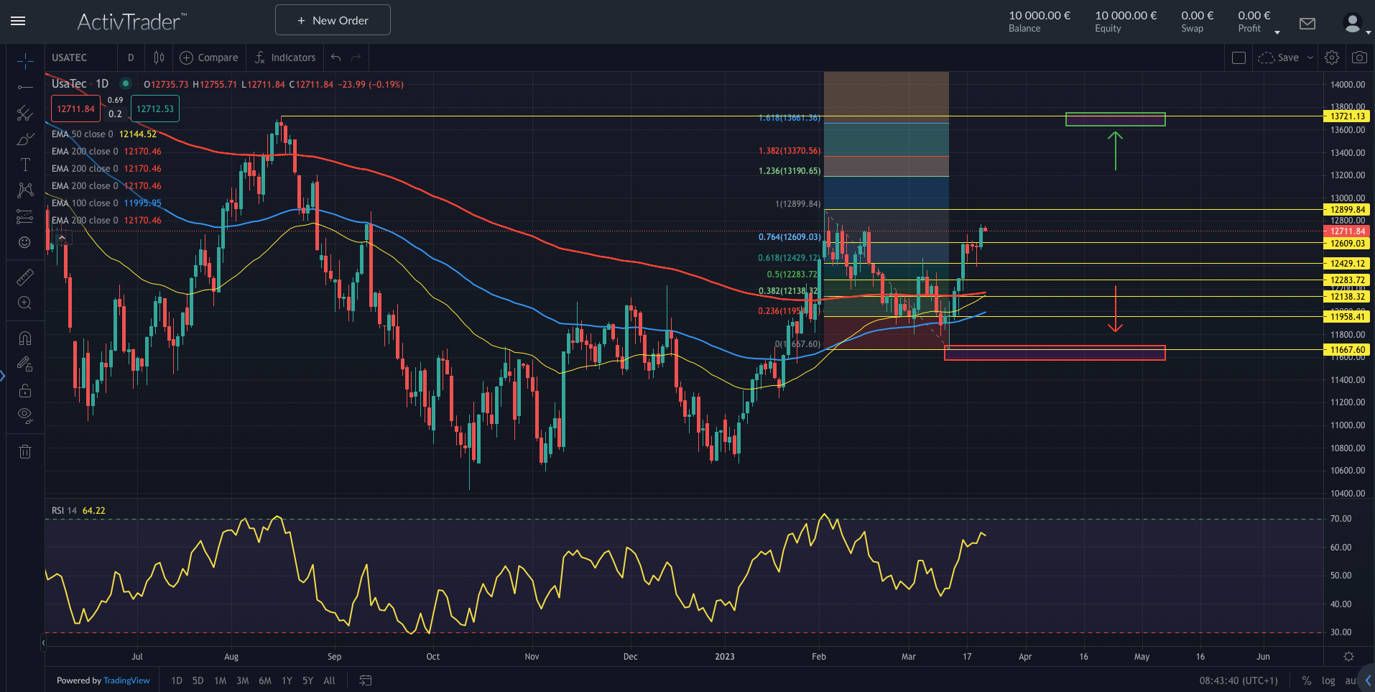Open the Profit dropdown chevron
The height and width of the screenshot is (692, 1375).
click(x=1277, y=31)
